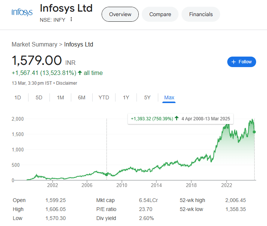Open the Financials tab
The image size is (267, 226).
coord(201,14)
